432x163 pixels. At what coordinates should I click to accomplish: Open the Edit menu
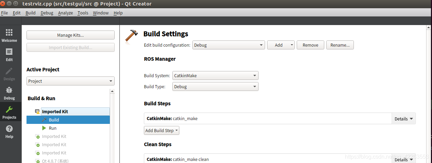point(17,13)
